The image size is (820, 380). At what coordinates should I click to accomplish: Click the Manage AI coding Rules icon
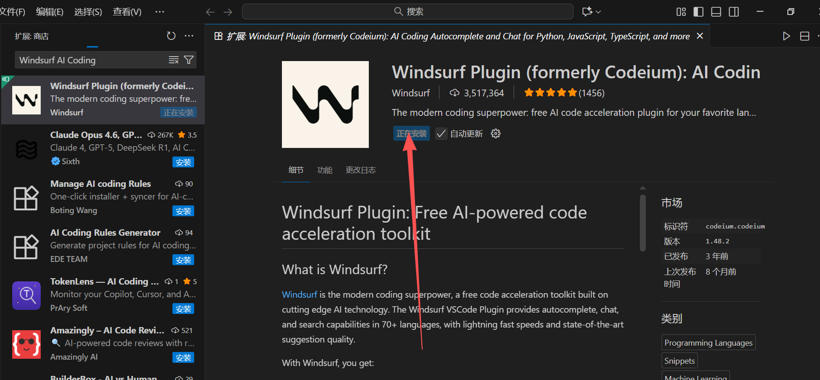click(26, 198)
